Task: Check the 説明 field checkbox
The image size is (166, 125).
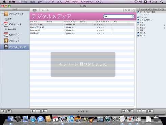Action: pyautogui.click(x=138, y=30)
